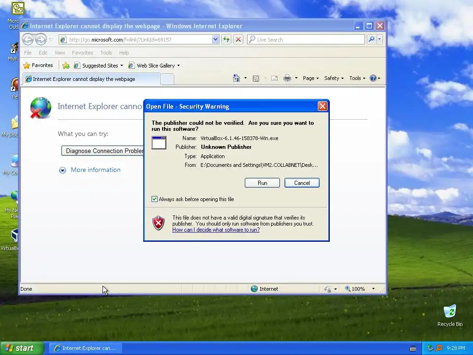
Task: Click the Internet security zone status icon
Action: click(x=255, y=289)
